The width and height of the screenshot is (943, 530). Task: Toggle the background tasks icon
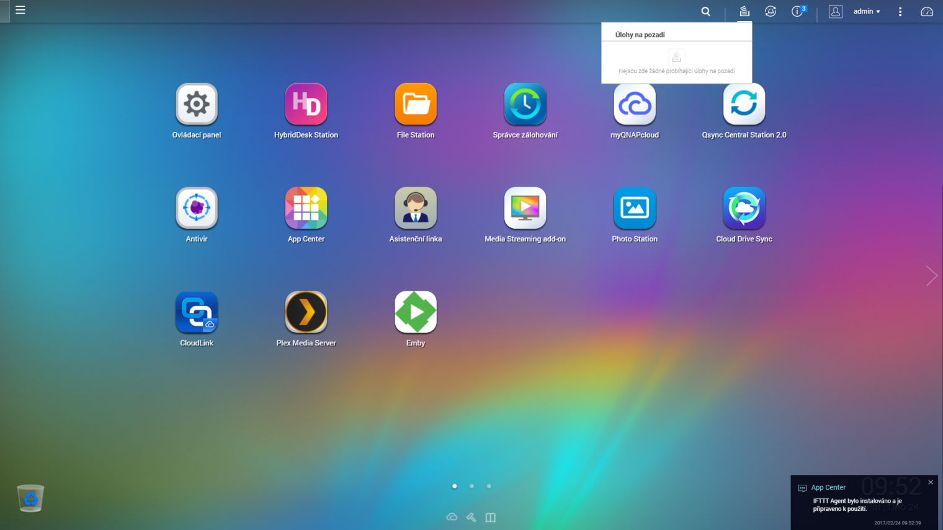[x=744, y=11]
